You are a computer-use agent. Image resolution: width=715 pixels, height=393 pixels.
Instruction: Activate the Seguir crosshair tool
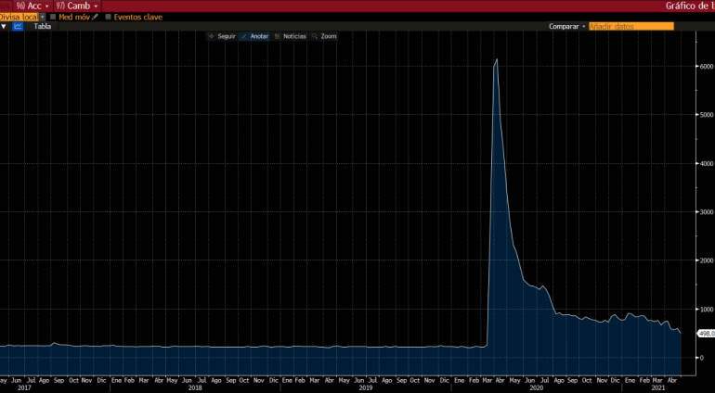(x=222, y=36)
